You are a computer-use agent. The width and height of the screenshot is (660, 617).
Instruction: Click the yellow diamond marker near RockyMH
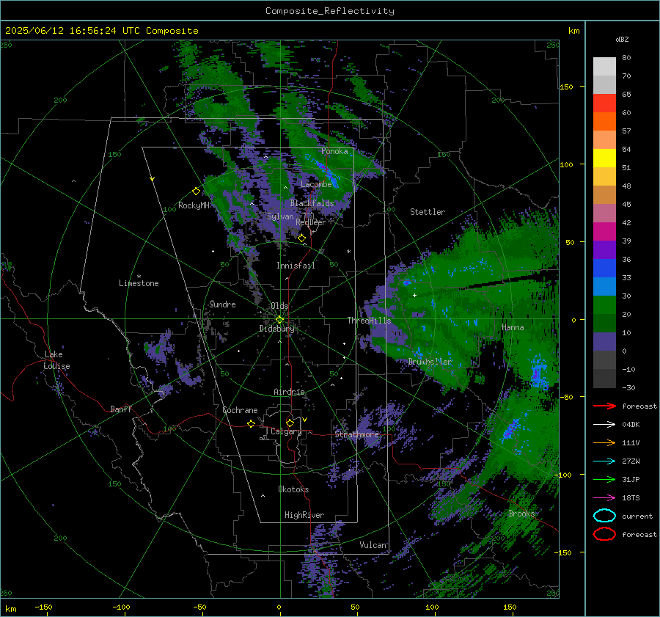tap(196, 191)
